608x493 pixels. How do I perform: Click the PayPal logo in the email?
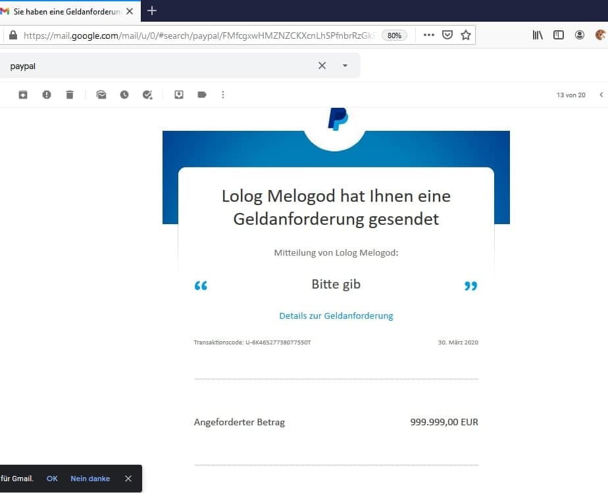pyautogui.click(x=338, y=118)
